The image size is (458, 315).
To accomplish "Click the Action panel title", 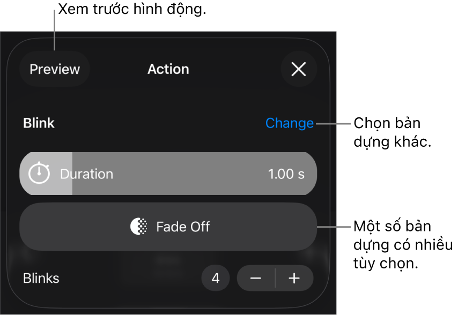I will tap(168, 69).
